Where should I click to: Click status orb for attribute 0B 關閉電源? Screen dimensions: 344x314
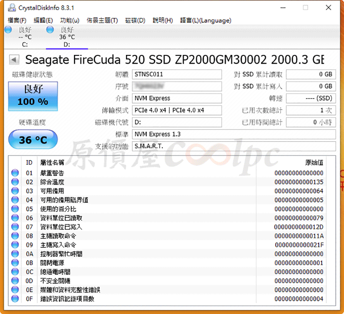pyautogui.click(x=15, y=263)
